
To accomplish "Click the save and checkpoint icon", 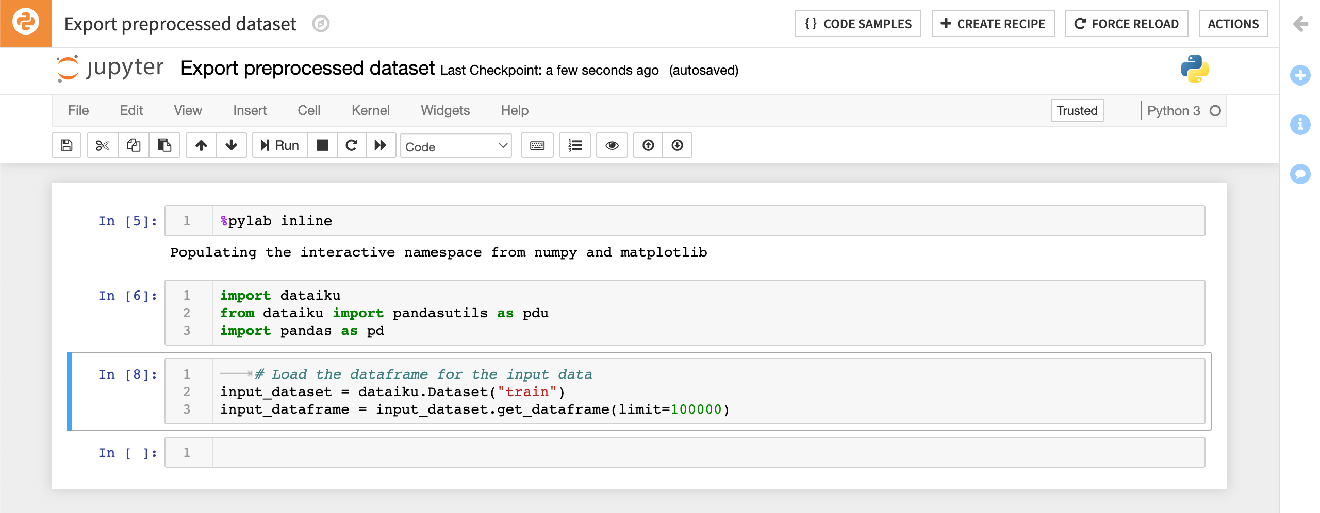I will coord(67,145).
